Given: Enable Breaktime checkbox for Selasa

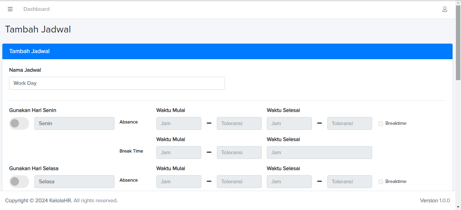Looking at the screenshot, I should [381, 182].
